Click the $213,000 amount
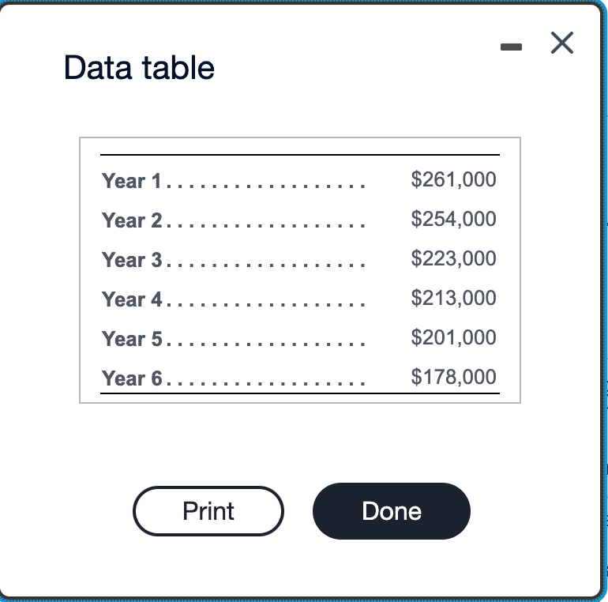This screenshot has width=608, height=602. (x=453, y=298)
